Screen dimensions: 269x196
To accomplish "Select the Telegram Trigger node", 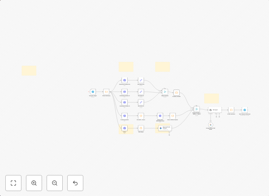I will [x=93, y=92].
